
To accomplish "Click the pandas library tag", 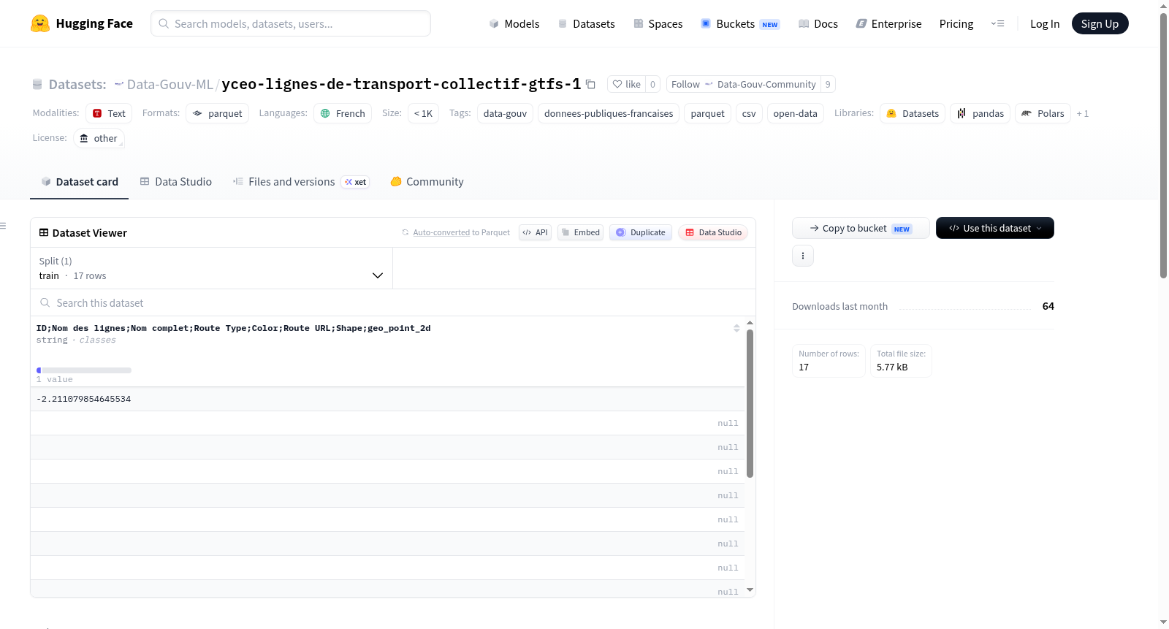I will click(980, 113).
